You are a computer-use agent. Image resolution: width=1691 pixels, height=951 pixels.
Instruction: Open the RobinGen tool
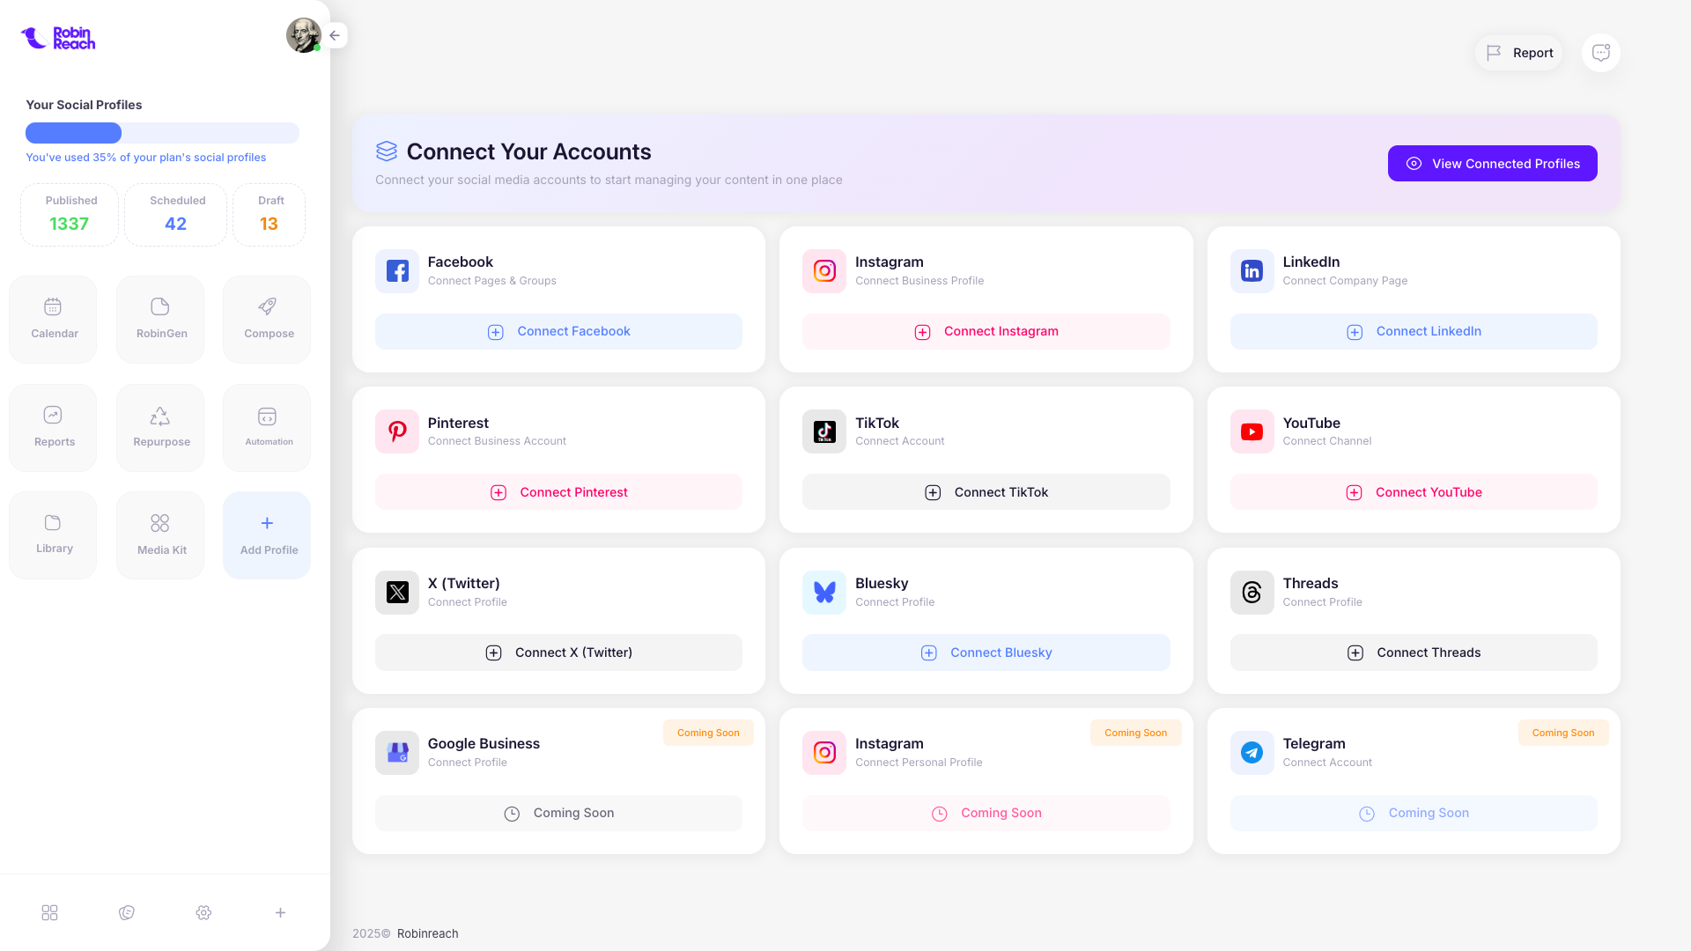[160, 319]
